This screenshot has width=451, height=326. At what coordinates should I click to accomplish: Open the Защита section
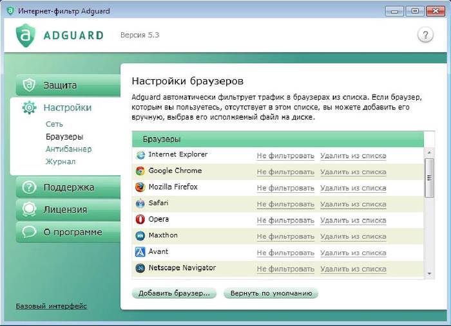point(68,86)
